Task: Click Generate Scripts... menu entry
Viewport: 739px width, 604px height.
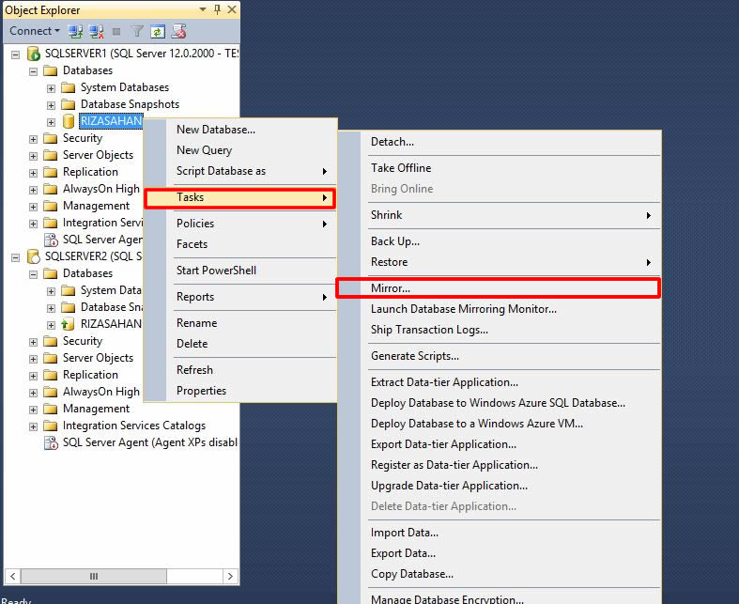Action: pyautogui.click(x=414, y=356)
